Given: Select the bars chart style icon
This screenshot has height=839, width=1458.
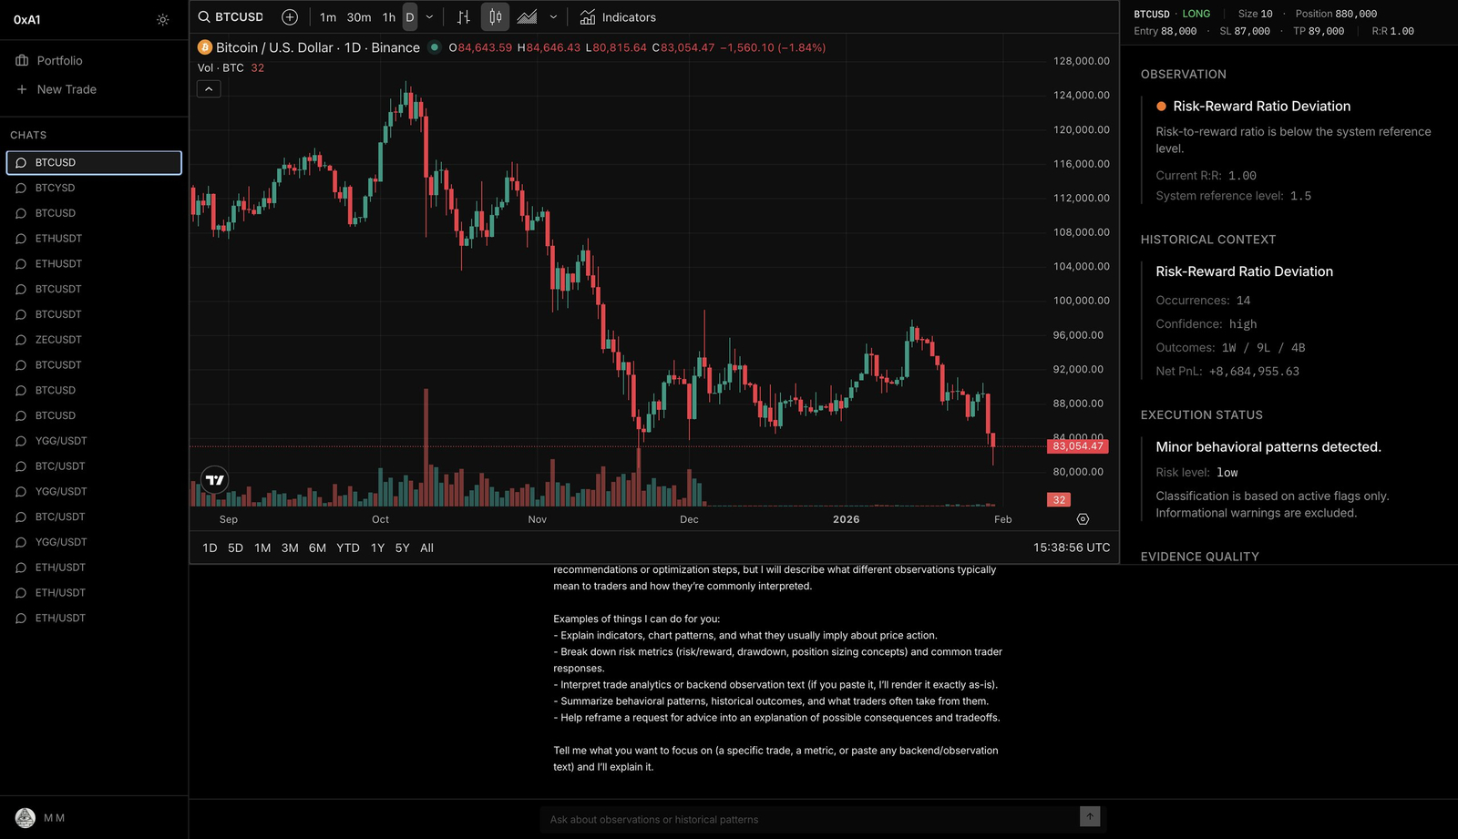Looking at the screenshot, I should [x=463, y=17].
